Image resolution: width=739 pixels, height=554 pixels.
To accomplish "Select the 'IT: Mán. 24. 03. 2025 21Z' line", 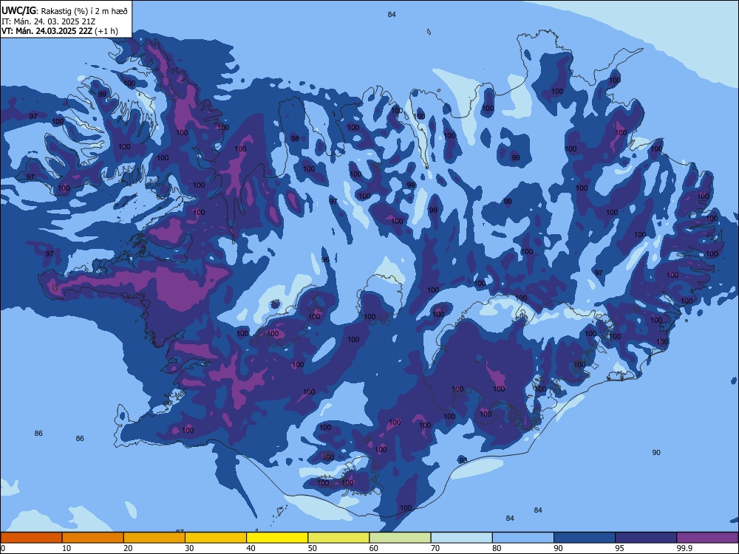I will (x=49, y=21).
